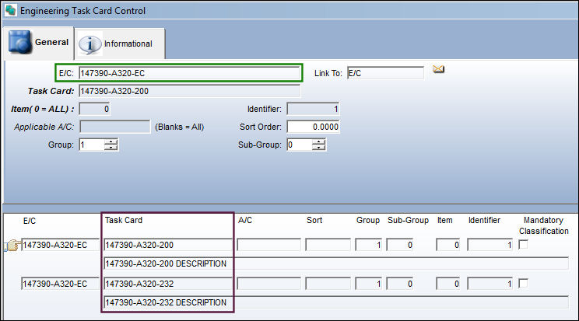Screen dimensions: 579x321
Task: Click the 147390-A320-232 DESCRIPTION field
Action: click(x=336, y=302)
